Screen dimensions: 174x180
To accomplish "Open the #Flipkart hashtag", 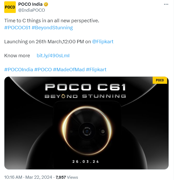I will point(96,69).
